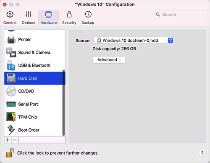
Task: Click the Backup clock icon
Action: [x=88, y=14]
